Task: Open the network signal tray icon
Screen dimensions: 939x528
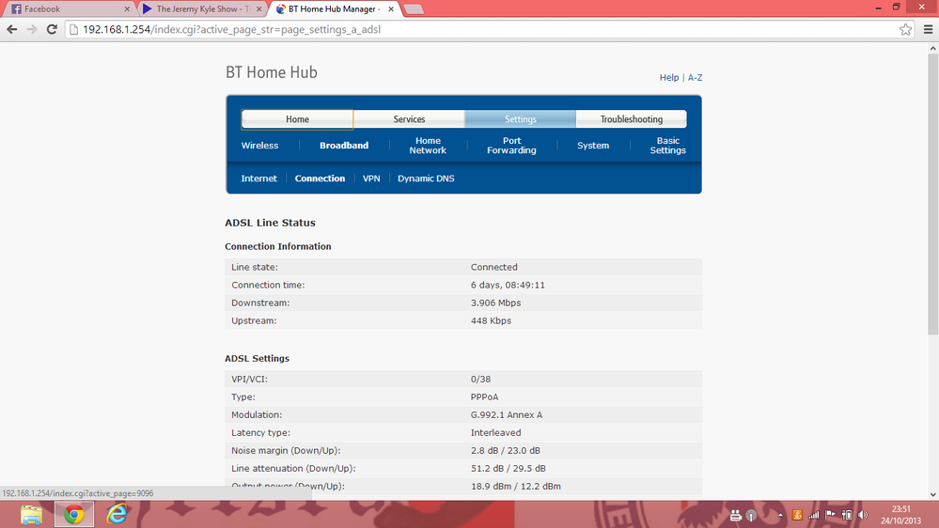Action: pyautogui.click(x=813, y=515)
